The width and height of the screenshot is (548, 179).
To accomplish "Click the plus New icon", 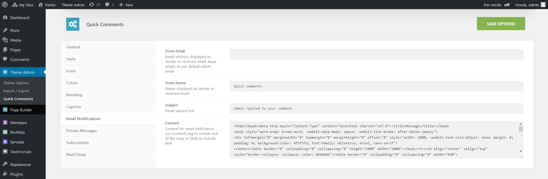I will click(x=121, y=5).
